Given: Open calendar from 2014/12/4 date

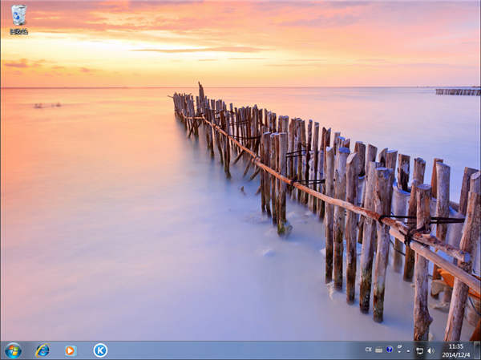Looking at the screenshot, I should pos(455,354).
